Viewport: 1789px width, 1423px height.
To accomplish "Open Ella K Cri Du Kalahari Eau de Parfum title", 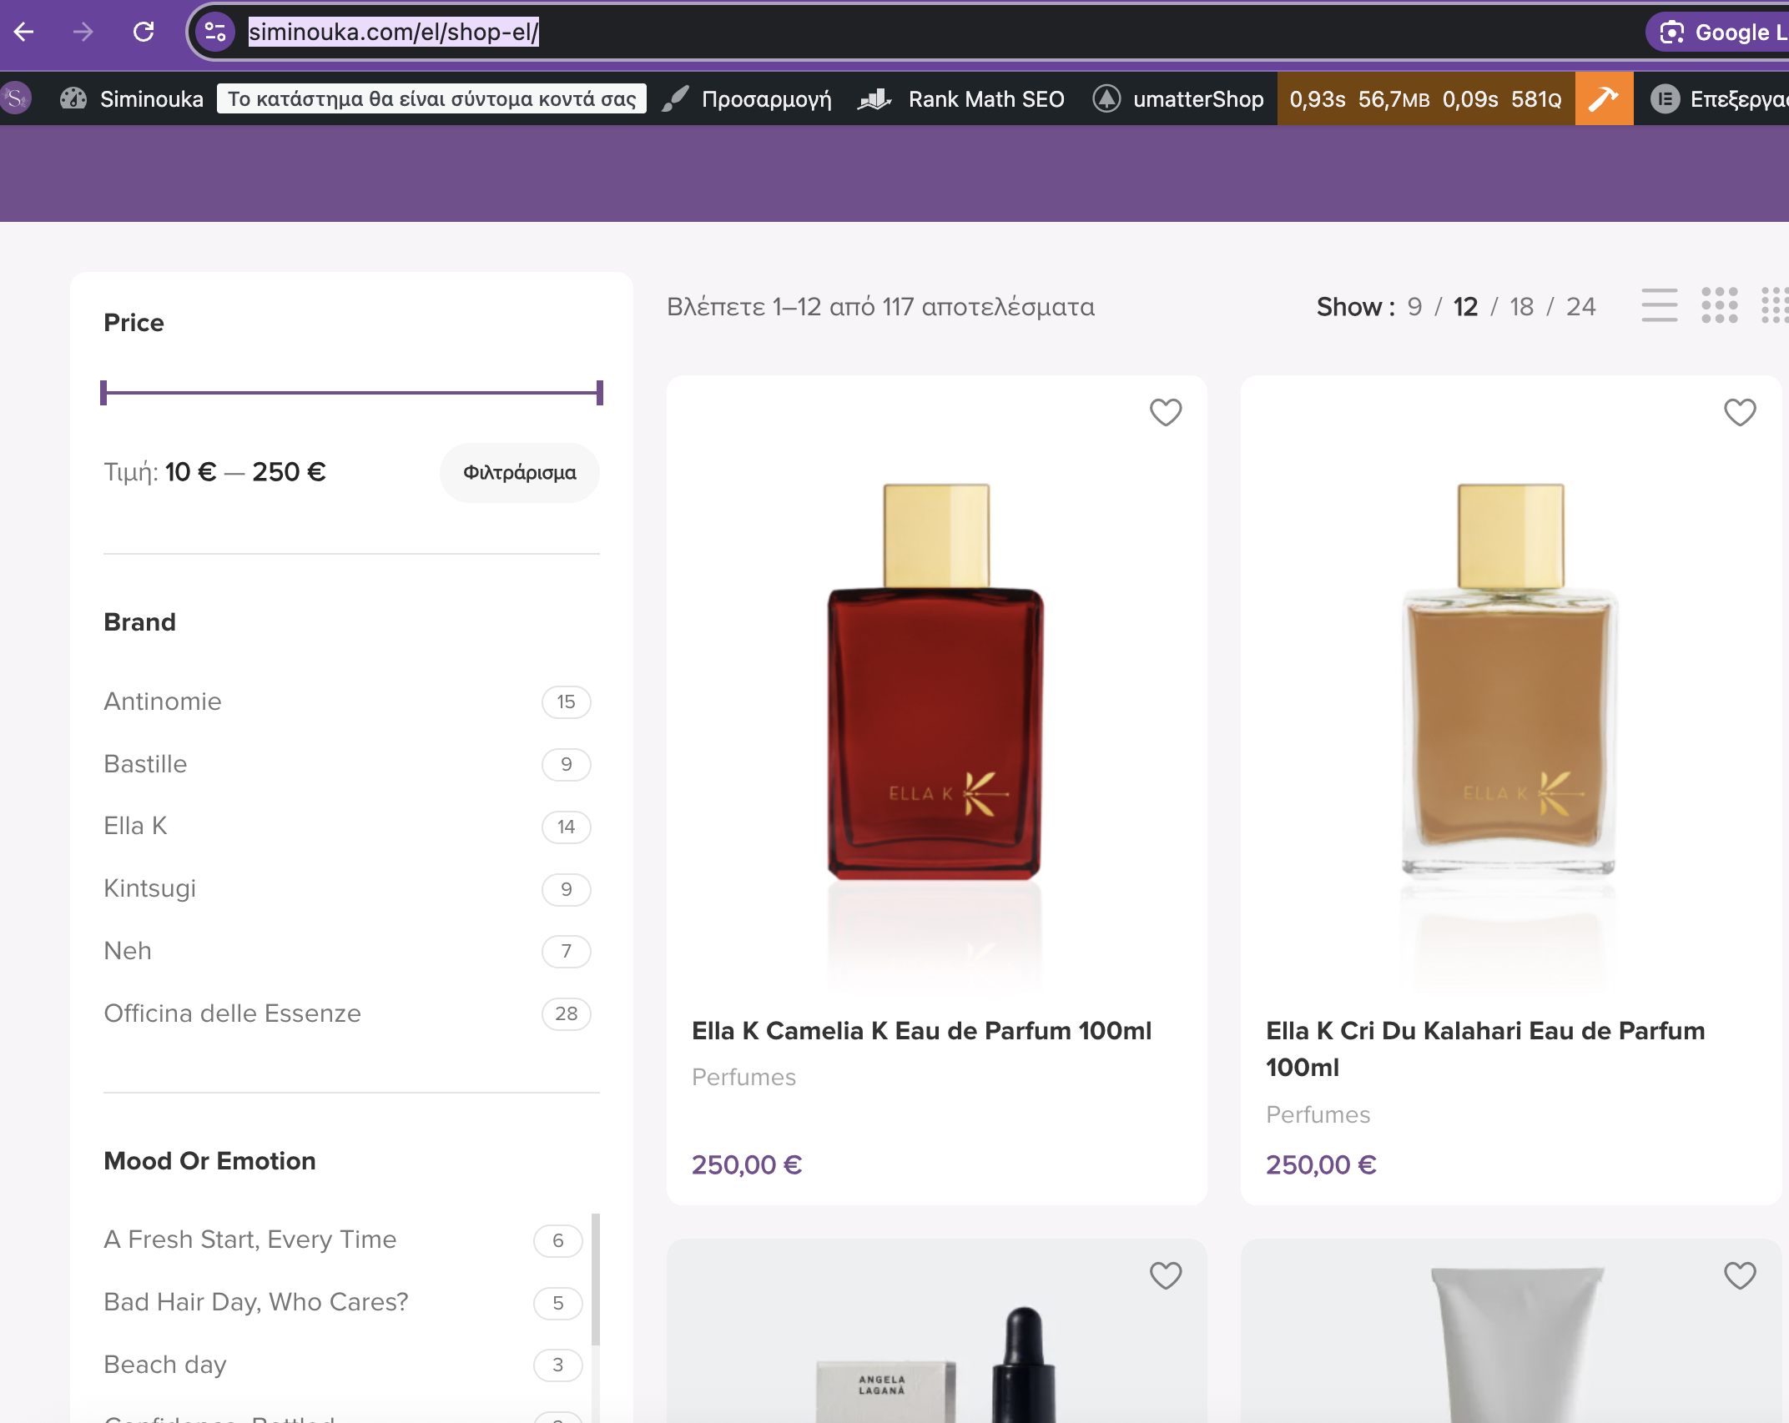I will pyautogui.click(x=1485, y=1049).
